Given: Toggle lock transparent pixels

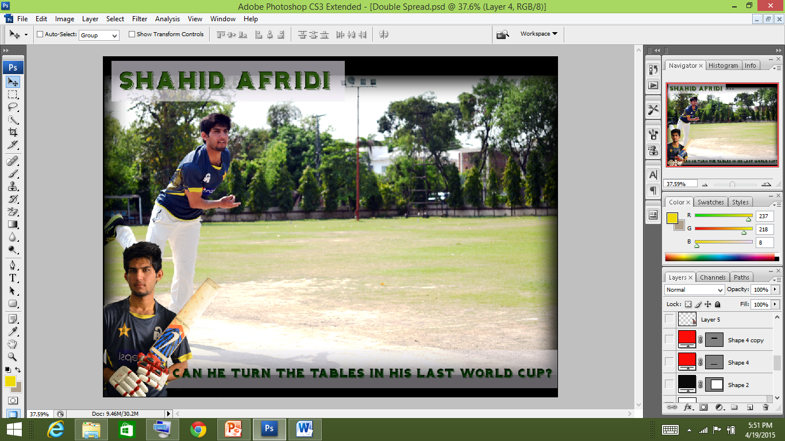Looking at the screenshot, I should point(688,304).
